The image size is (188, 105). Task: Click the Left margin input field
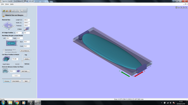point(9,38)
